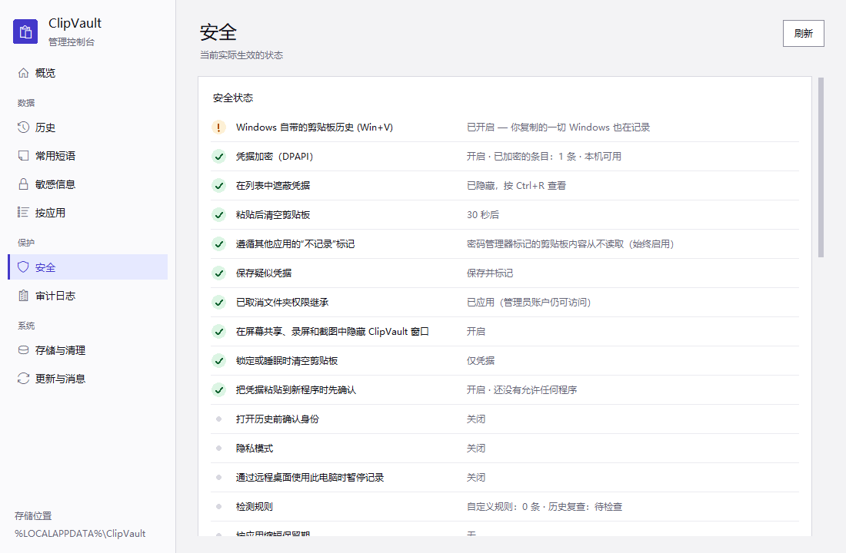Click the gray dot icon for 隐私模式
The width and height of the screenshot is (846, 553).
click(218, 448)
